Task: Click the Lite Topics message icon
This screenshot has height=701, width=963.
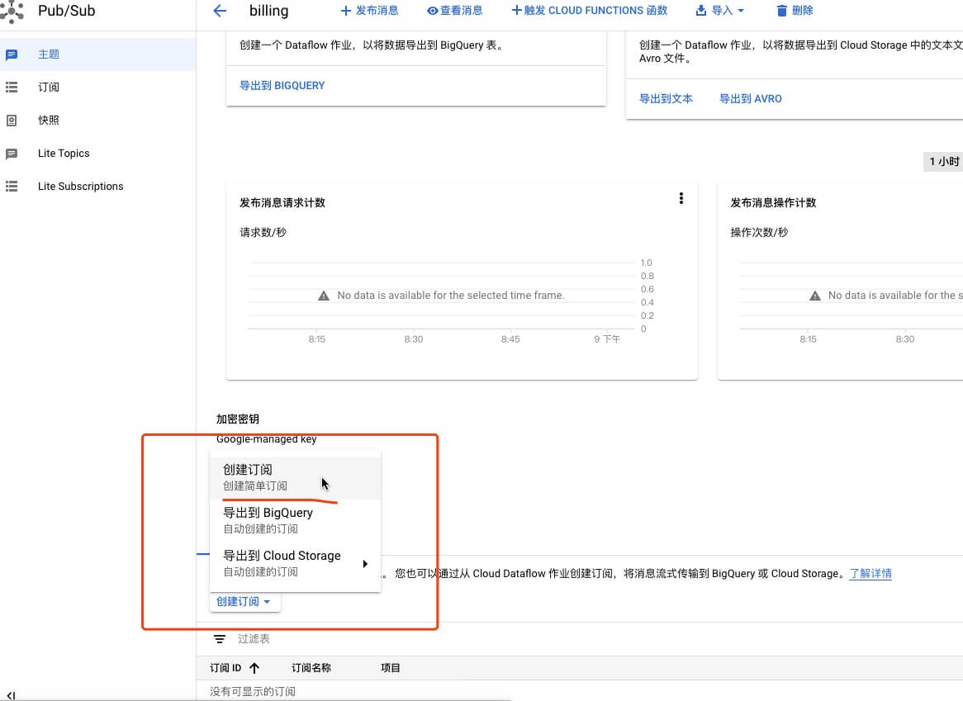Action: pos(11,154)
